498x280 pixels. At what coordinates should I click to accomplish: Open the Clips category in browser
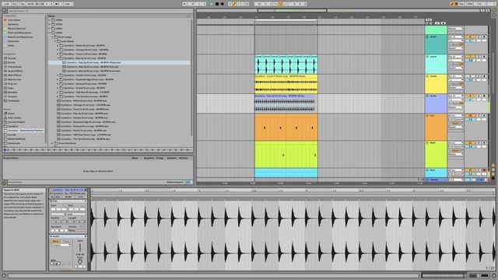pos(11,88)
